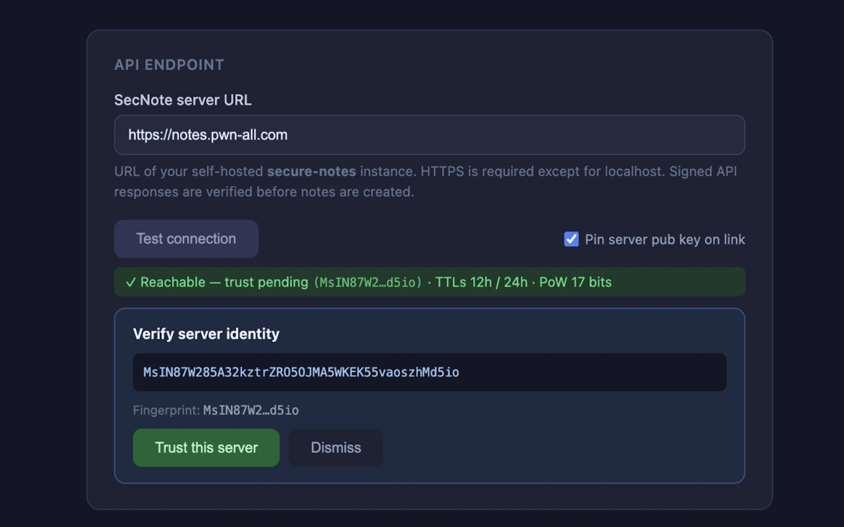Click the API ENDPOINT section heading
The image size is (844, 527).
[169, 65]
